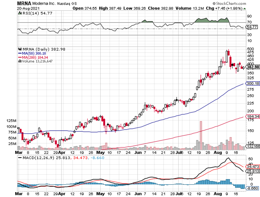Image resolution: width=260 pixels, height=197 pixels.
Task: Click the 184.34 MA(200) axis tag
Action: click(252, 117)
